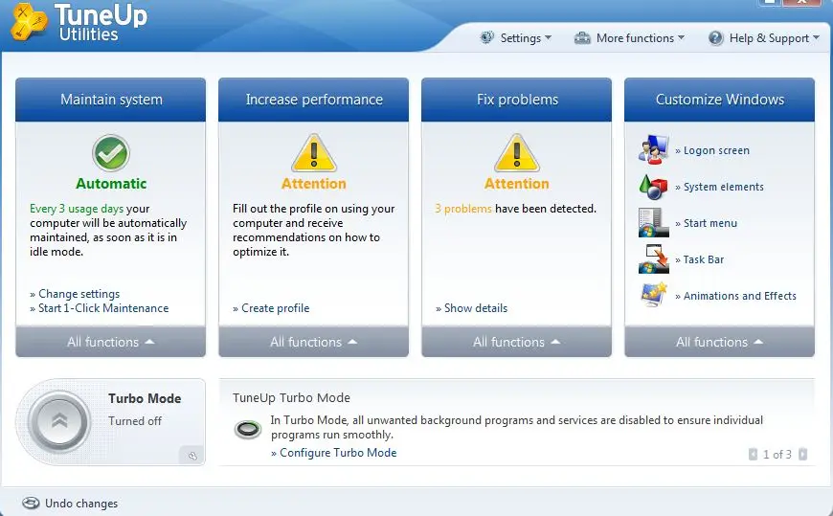Click the 'Every 3 usage days' green text
Screen dimensions: 833x516
click(x=77, y=209)
